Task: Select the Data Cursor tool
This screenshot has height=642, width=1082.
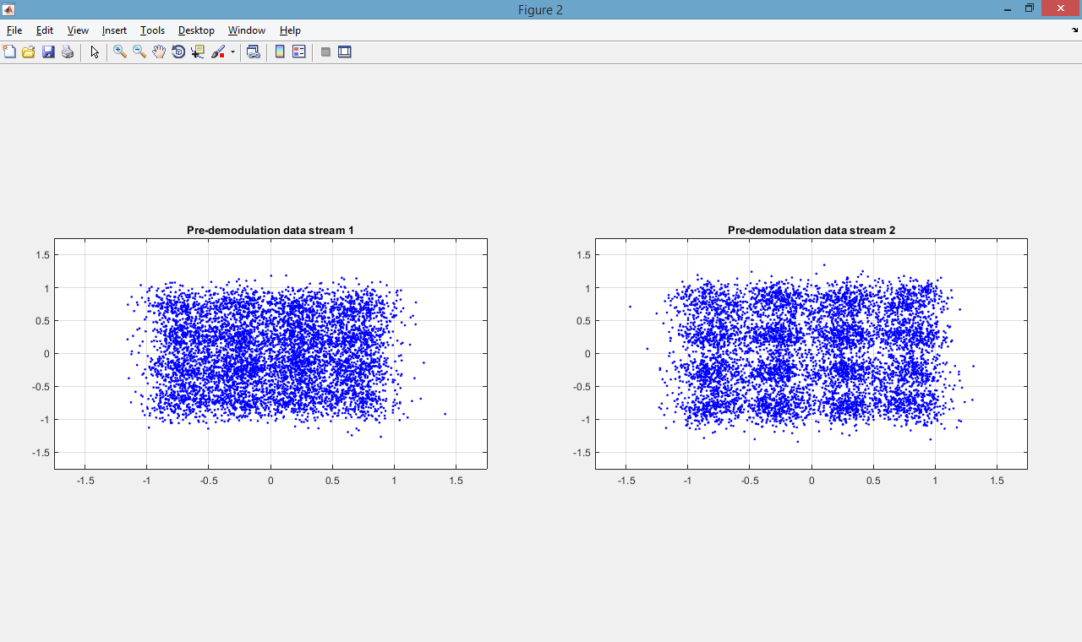Action: pyautogui.click(x=198, y=52)
